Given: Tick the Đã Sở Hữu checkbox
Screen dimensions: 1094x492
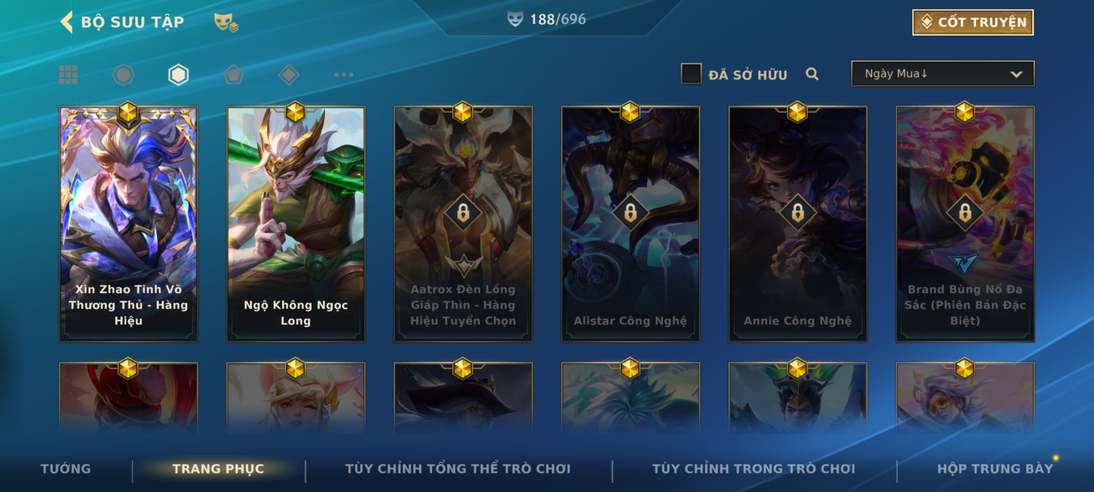Looking at the screenshot, I should [x=691, y=74].
